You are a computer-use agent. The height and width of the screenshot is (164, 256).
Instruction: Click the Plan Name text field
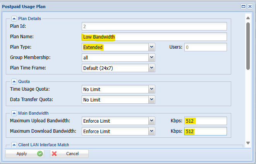pyautogui.click(x=154, y=37)
